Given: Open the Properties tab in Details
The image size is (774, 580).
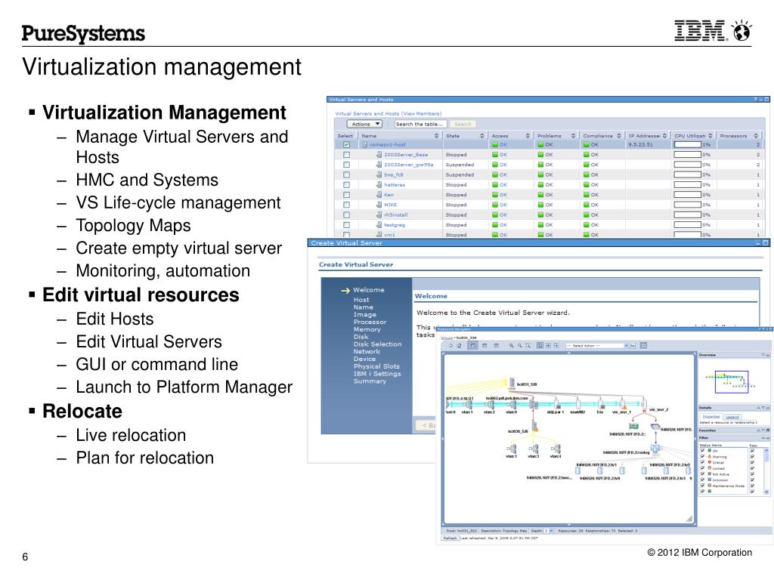Looking at the screenshot, I should (711, 417).
